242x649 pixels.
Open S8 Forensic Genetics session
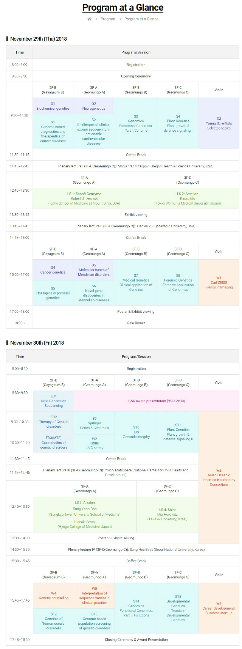pyautogui.click(x=178, y=282)
